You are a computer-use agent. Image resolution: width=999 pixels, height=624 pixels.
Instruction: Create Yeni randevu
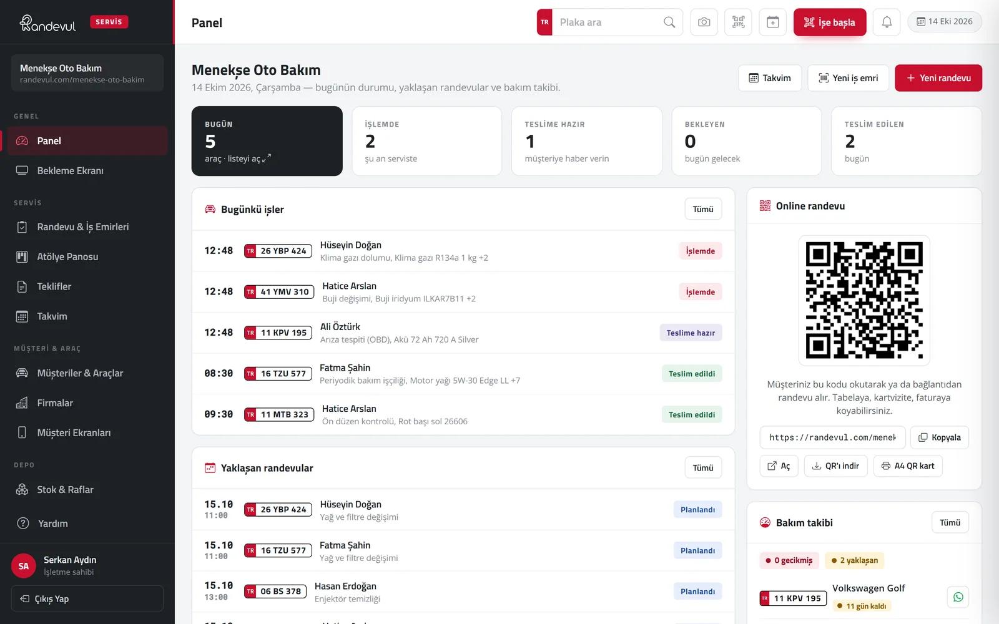point(938,78)
